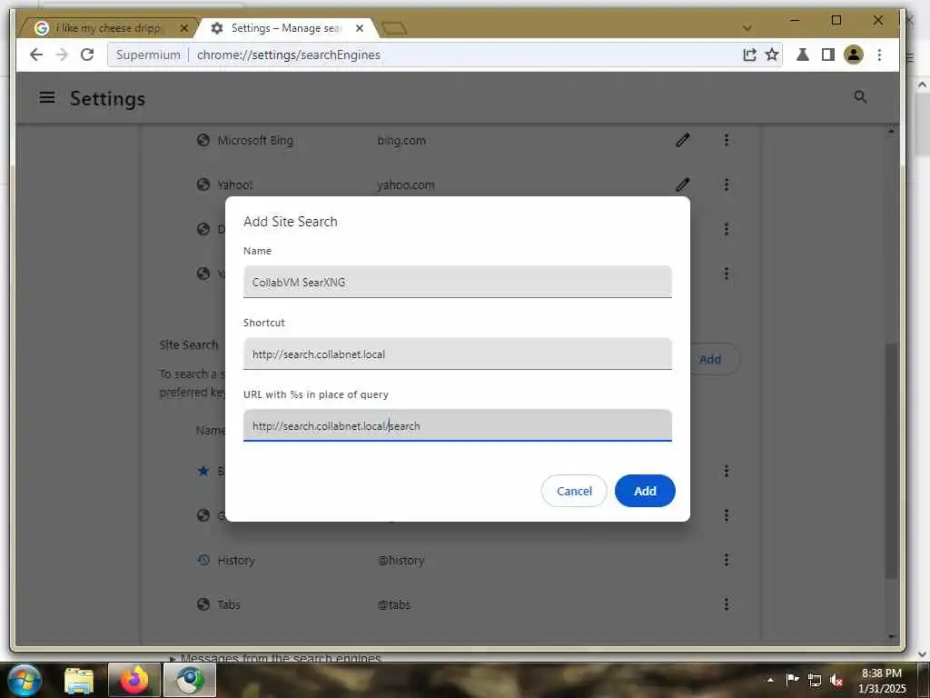Open the Windows Start menu
Image resolution: width=930 pixels, height=698 pixels.
pyautogui.click(x=24, y=680)
